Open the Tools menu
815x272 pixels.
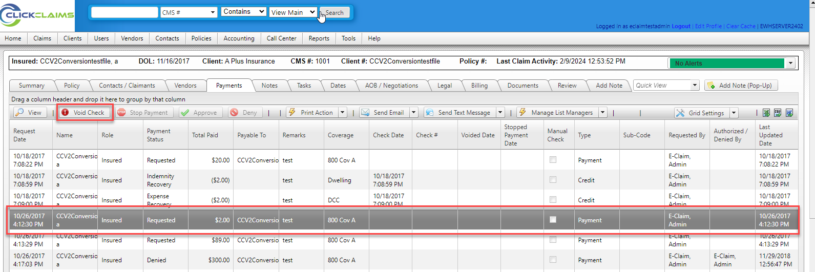click(x=348, y=38)
